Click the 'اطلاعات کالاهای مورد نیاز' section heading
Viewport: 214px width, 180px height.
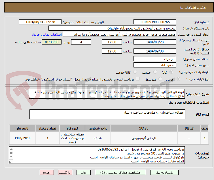(189, 103)
